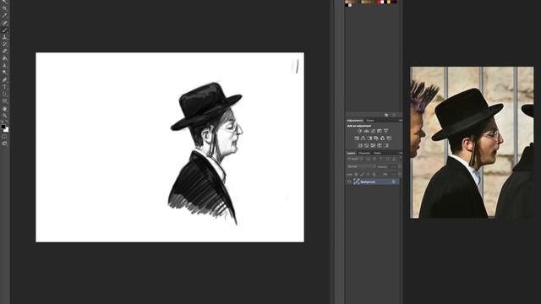Add a Brightness/Contrast adjustment
The width and height of the screenshot is (541, 304).
click(360, 131)
